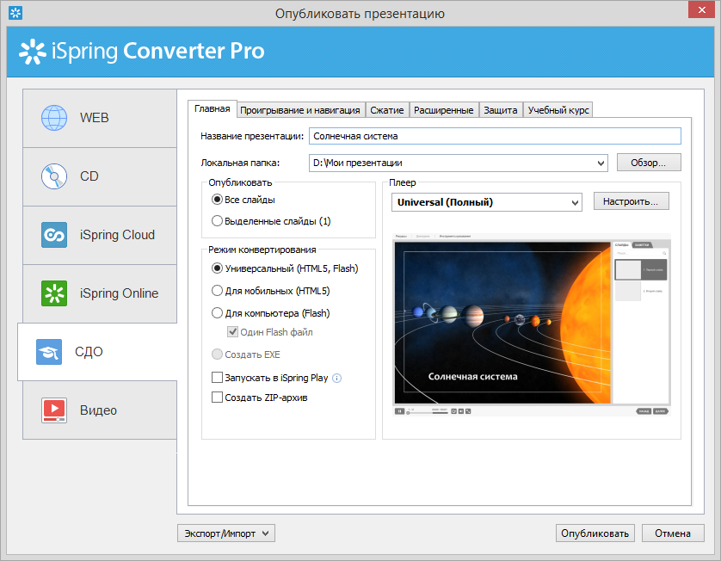Viewport: 721px width, 561px height.
Task: Switch to the Главная tab
Action: click(212, 109)
